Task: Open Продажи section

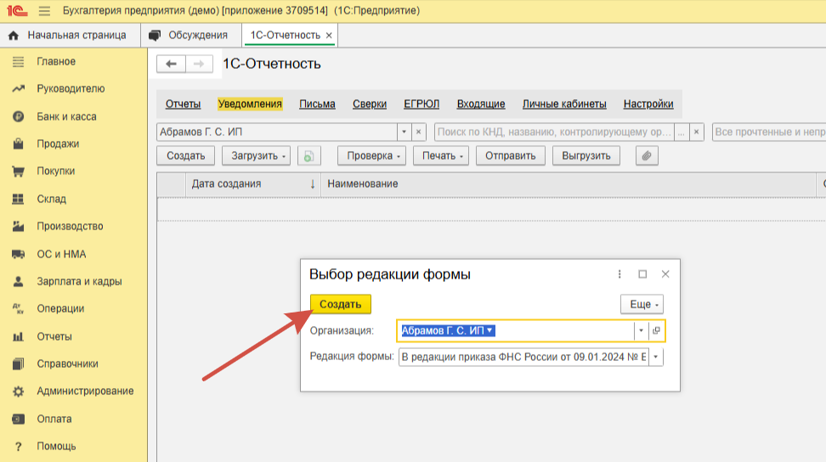Action: click(x=58, y=144)
